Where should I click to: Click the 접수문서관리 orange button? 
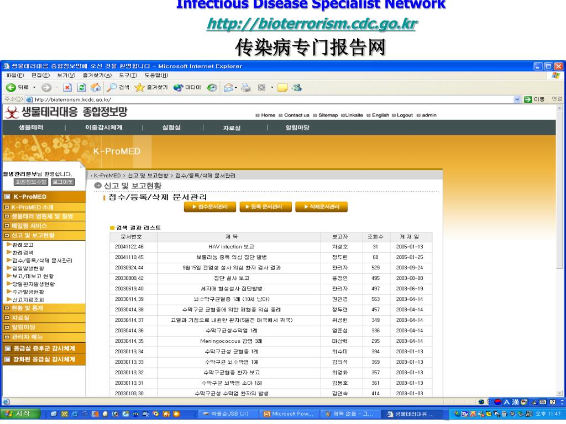pos(209,207)
